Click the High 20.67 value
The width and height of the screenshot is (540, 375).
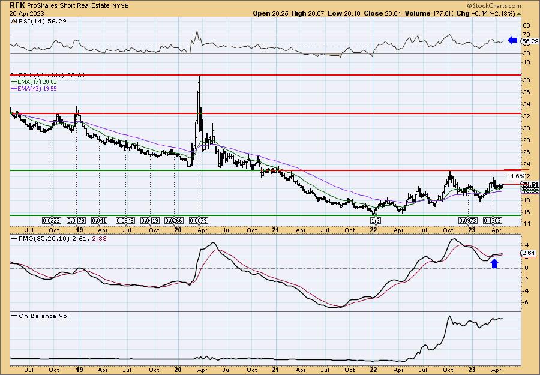point(308,13)
